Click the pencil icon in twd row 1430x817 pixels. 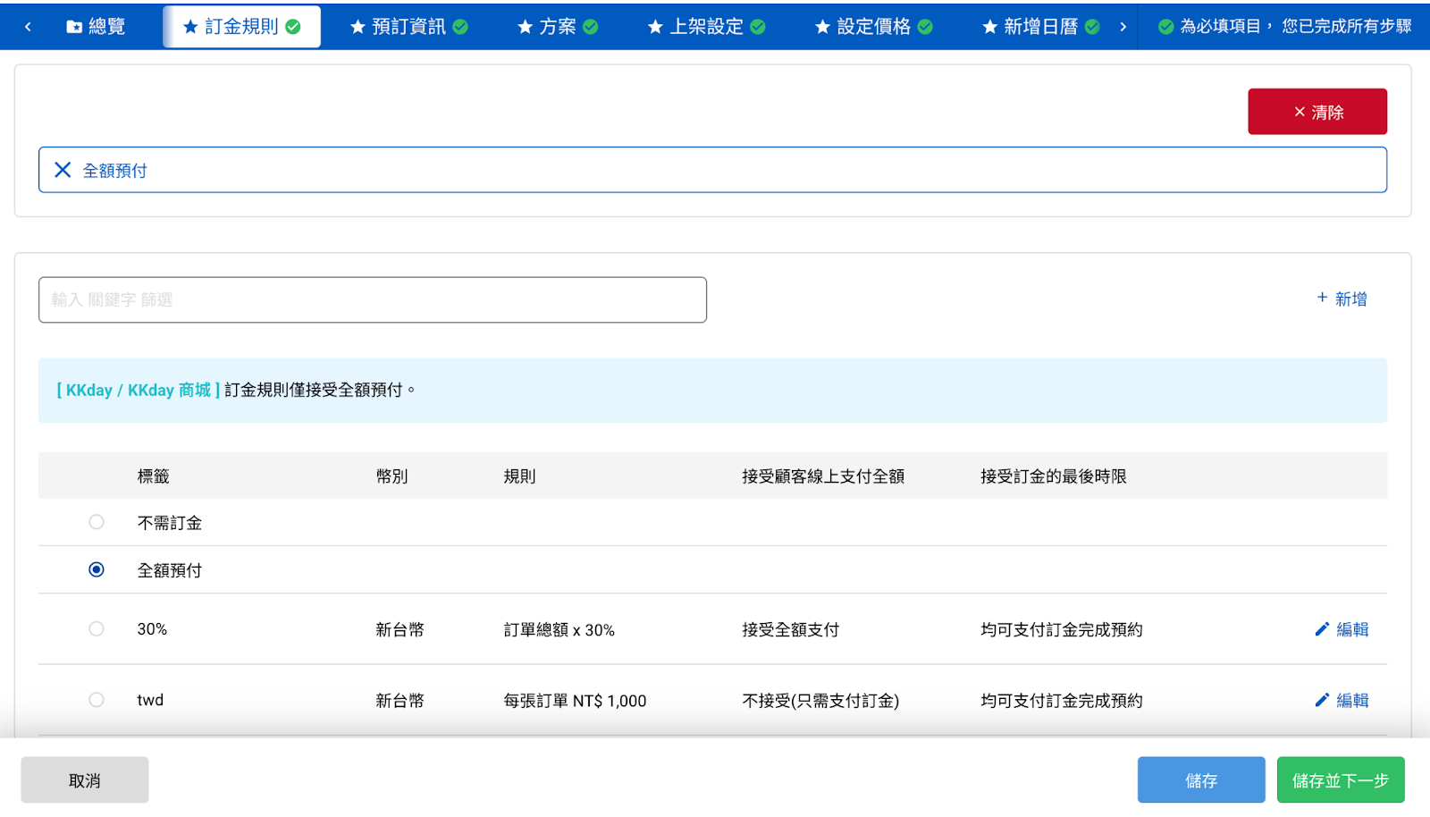[x=1322, y=700]
